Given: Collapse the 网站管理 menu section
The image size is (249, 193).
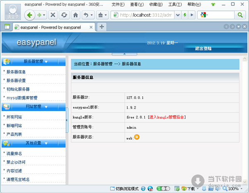Looking at the screenshot, I should (x=34, y=106).
